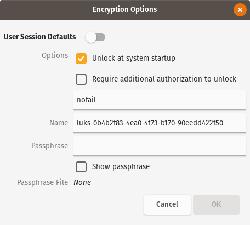Click the grey Passphrase label
Viewport: 250px width, 225px height.
pos(50,146)
